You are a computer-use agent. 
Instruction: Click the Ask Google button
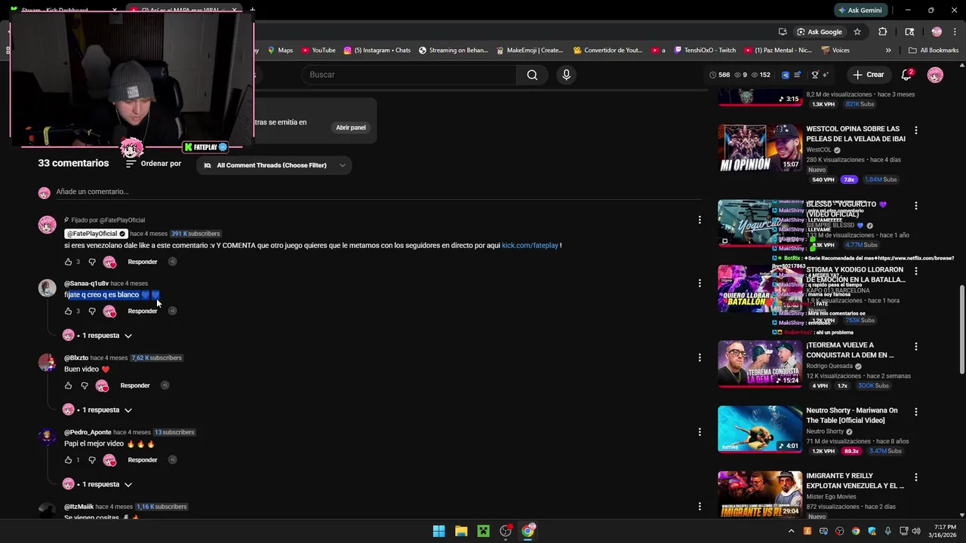(x=819, y=32)
